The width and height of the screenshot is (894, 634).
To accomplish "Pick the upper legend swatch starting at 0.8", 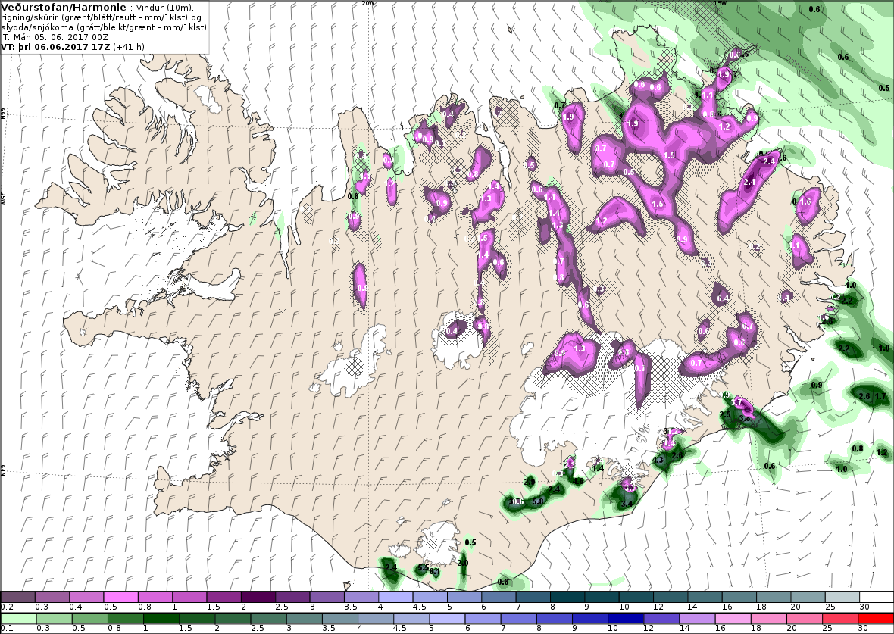I will [155, 598].
